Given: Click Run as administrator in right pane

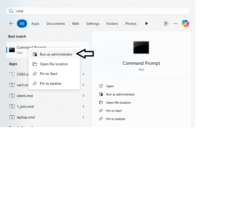Looking at the screenshot, I should (x=120, y=94).
